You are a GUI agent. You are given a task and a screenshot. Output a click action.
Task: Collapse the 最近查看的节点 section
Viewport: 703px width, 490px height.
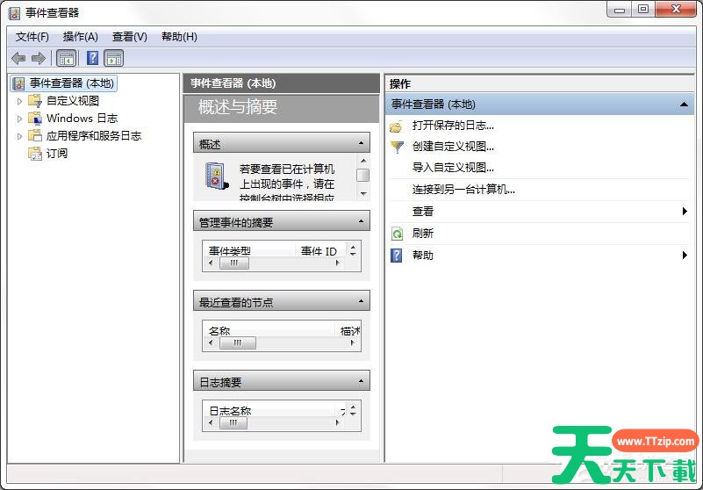361,301
